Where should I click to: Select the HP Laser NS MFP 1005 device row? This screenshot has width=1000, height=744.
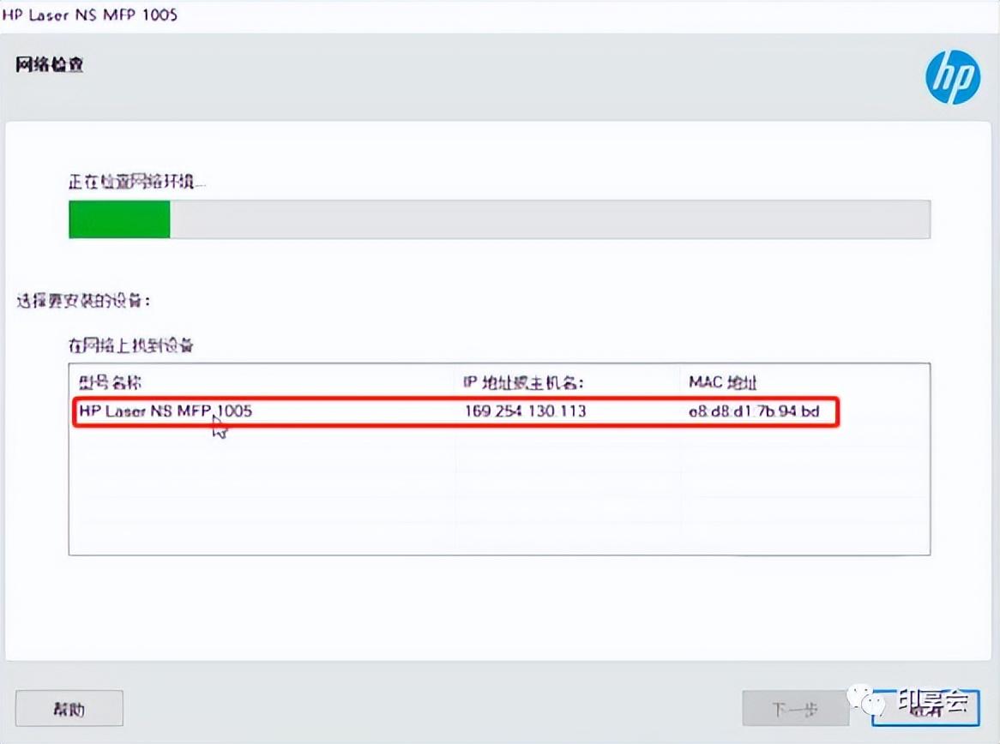point(455,411)
